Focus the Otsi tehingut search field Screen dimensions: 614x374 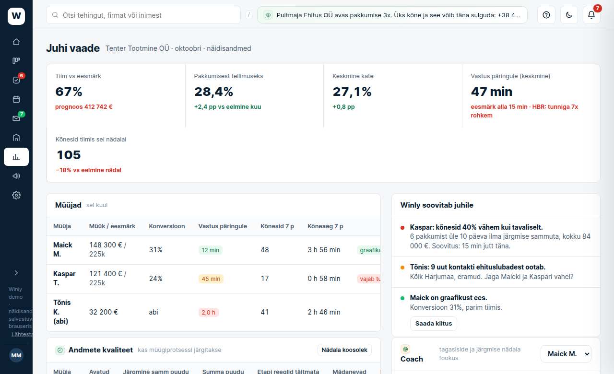pyautogui.click(x=143, y=15)
